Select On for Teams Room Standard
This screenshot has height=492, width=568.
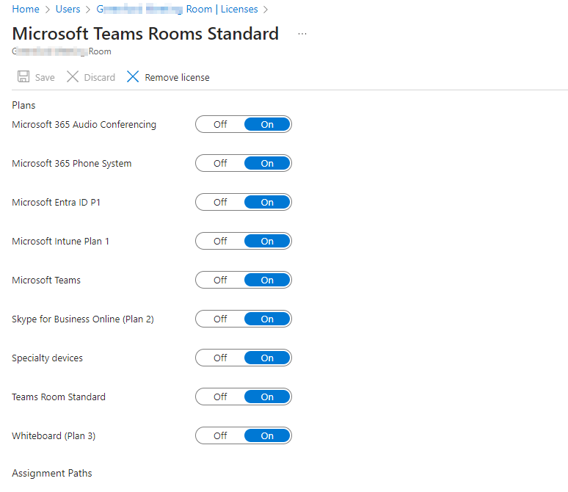coord(267,397)
